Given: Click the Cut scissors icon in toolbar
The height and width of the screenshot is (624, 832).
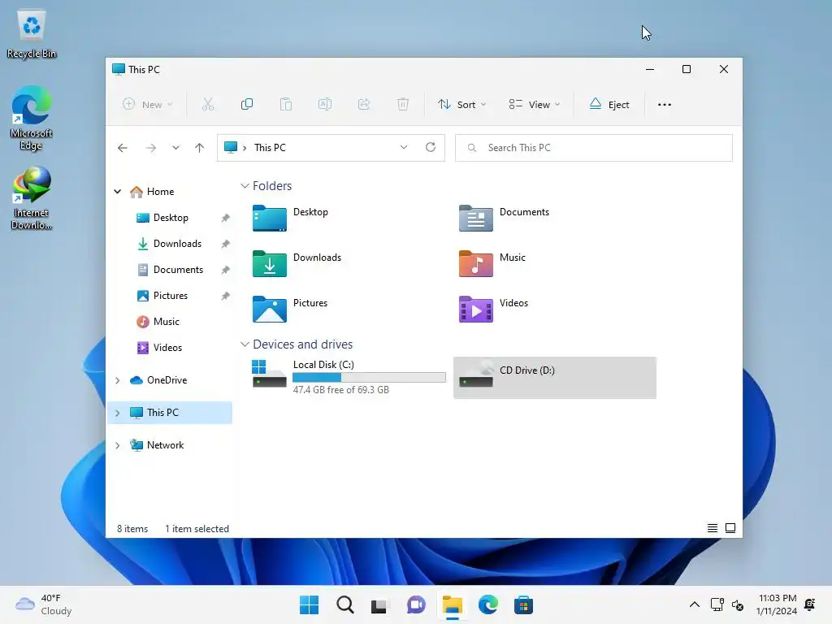Looking at the screenshot, I should pos(207,105).
